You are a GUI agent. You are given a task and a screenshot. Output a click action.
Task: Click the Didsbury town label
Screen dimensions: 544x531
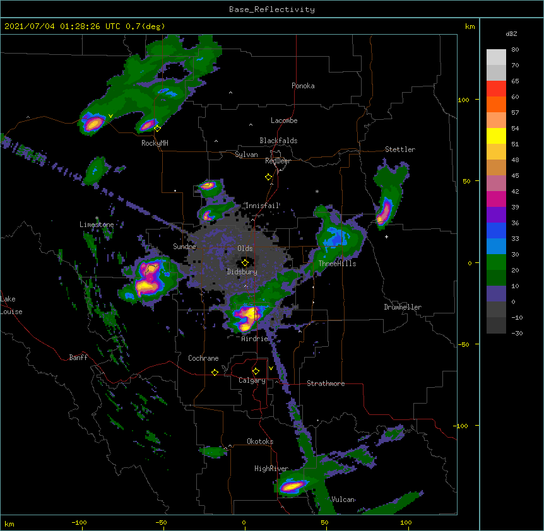point(242,272)
